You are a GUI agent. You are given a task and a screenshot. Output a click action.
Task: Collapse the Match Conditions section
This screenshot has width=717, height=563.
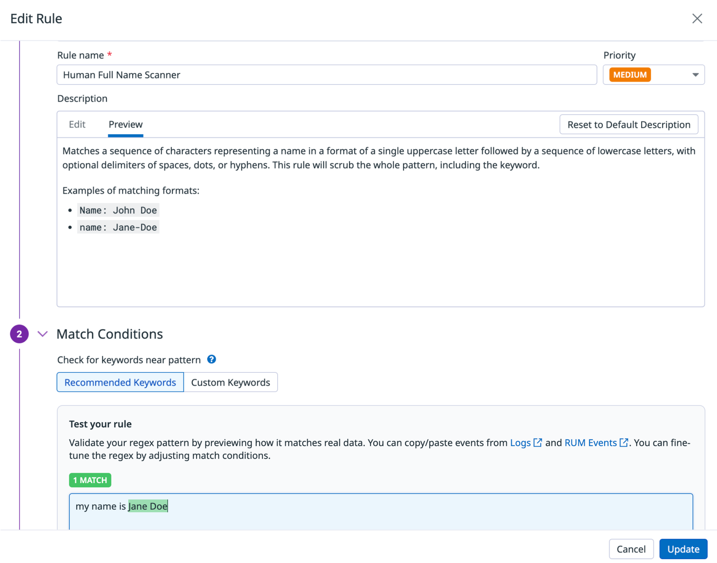42,334
